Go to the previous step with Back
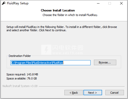 point(74,93)
